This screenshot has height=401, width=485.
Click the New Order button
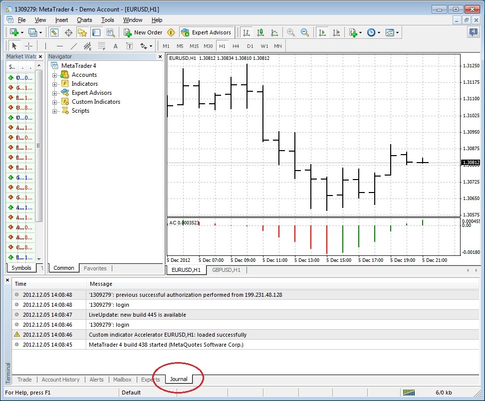coord(143,32)
